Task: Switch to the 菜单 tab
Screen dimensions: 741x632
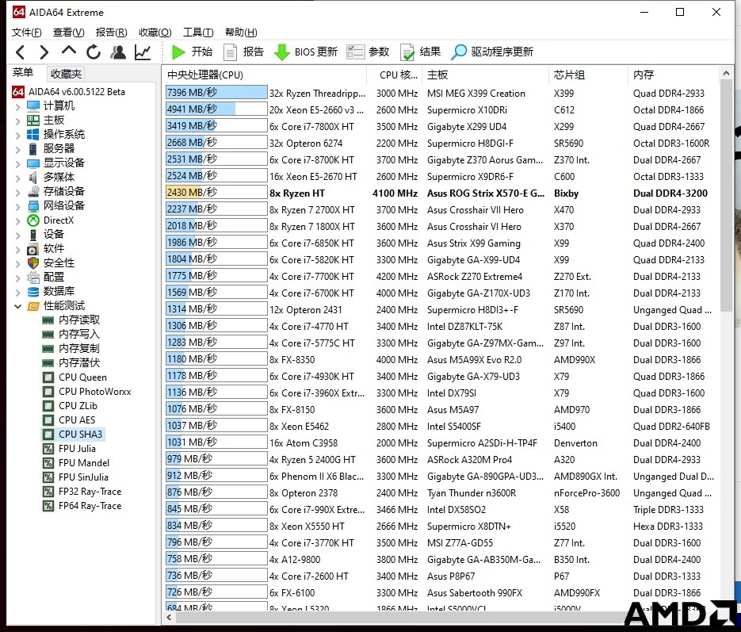Action: coord(23,72)
